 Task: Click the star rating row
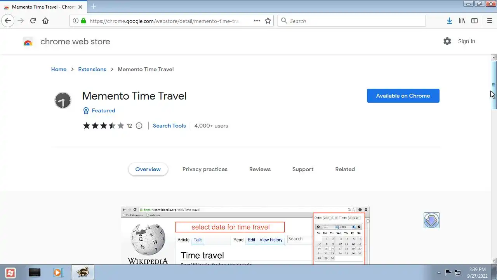point(103,126)
